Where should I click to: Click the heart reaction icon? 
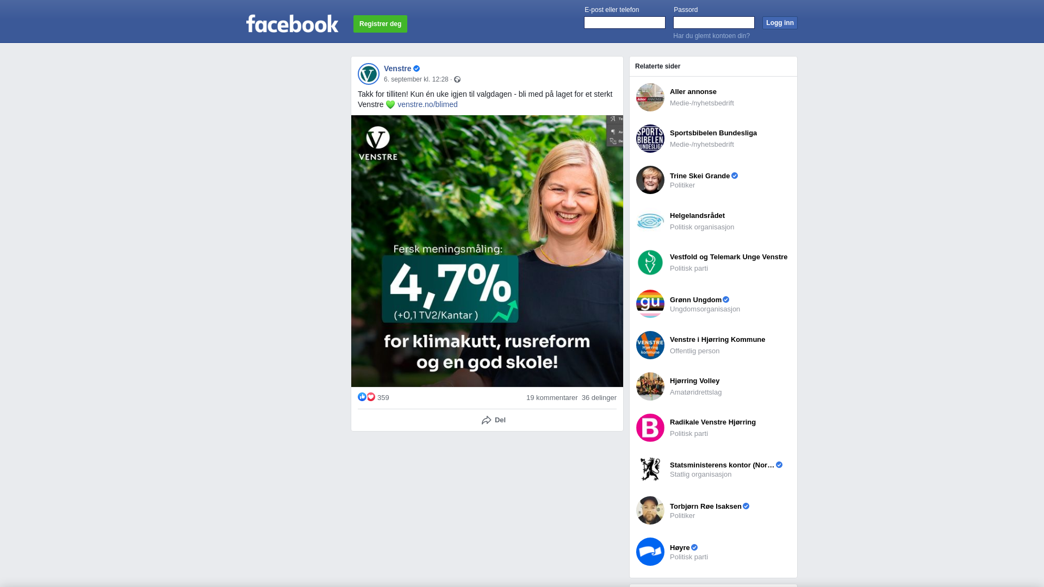coord(371,397)
